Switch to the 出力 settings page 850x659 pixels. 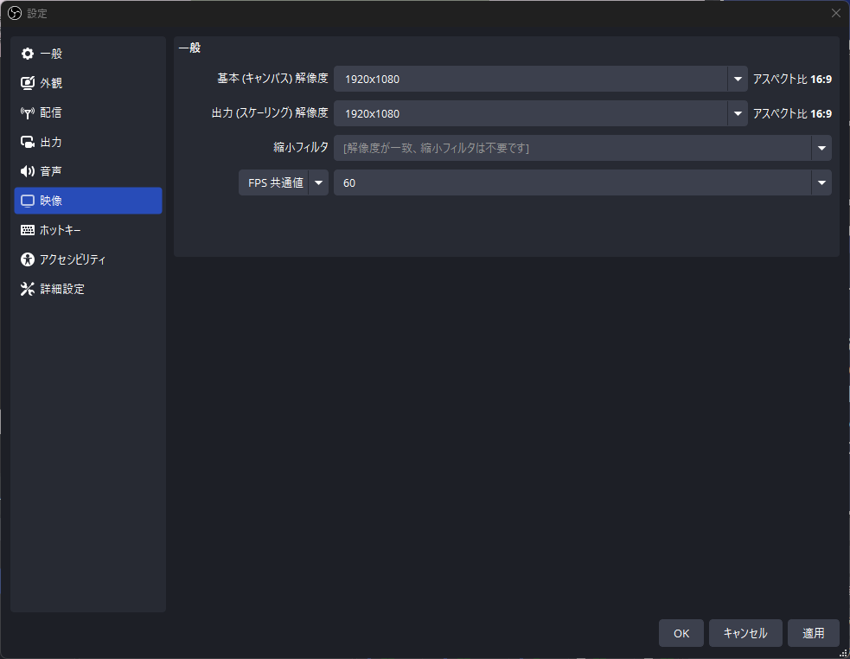(x=88, y=142)
